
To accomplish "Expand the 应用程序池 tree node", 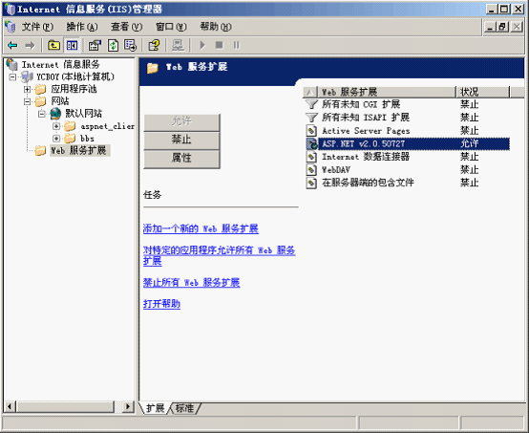I will [x=28, y=89].
